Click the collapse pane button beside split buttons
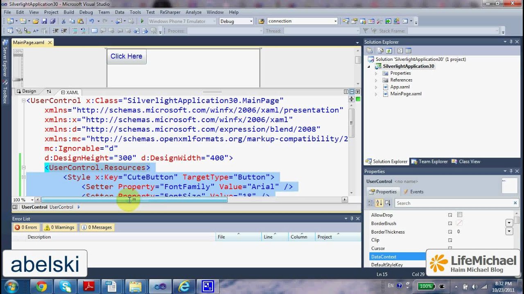The image size is (524, 294). point(358,92)
